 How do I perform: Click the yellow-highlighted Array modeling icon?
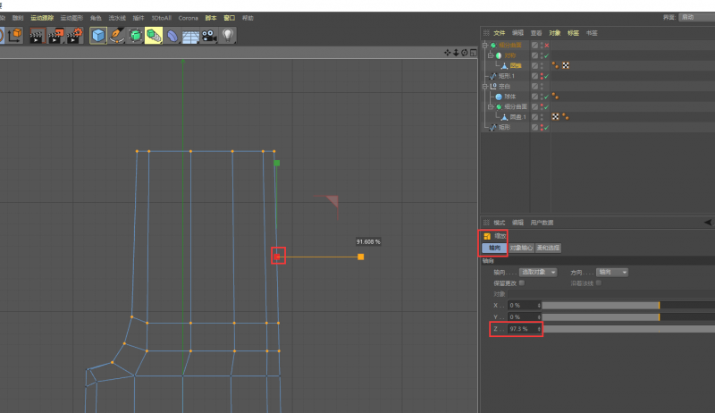[x=154, y=35]
